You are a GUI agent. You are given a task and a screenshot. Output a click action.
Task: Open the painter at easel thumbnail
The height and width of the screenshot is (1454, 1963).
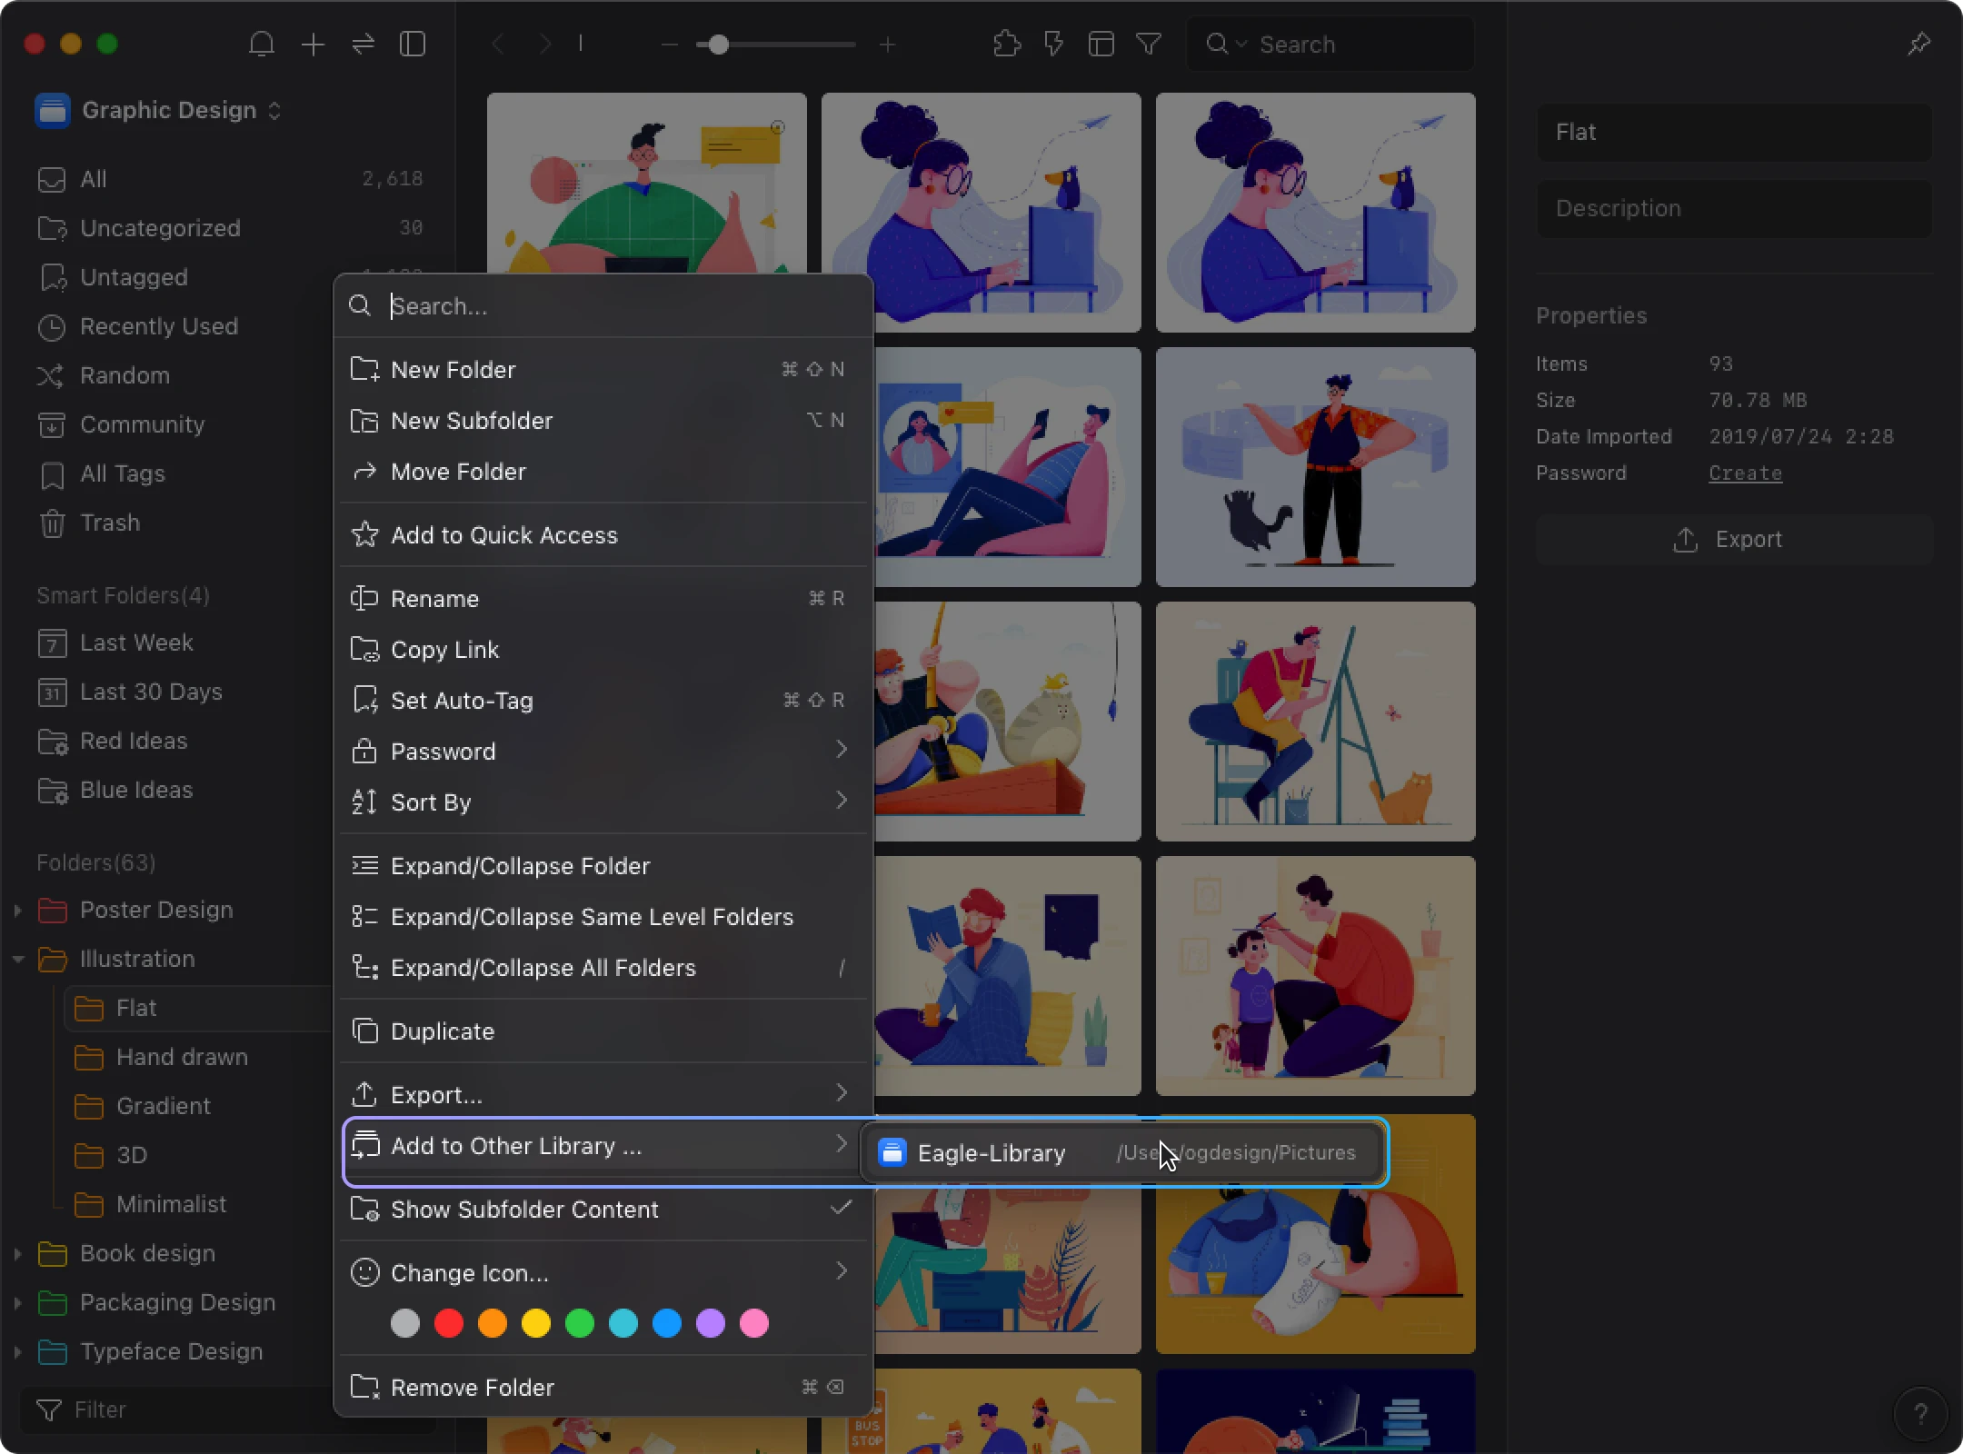[x=1315, y=721]
